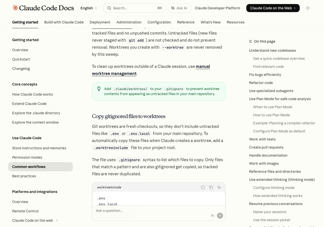Click the On this page list icon
The height and width of the screenshot is (227, 324).
click(250, 41)
